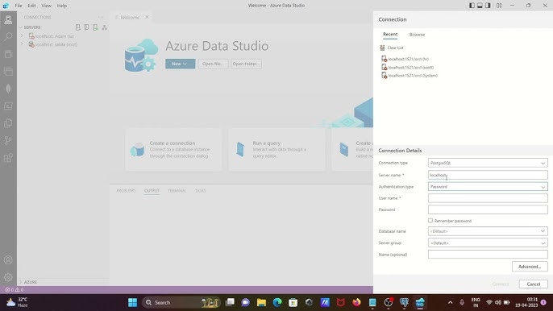This screenshot has height=311, width=553.
Task: Open the Extensions view icon
Action: point(8,158)
